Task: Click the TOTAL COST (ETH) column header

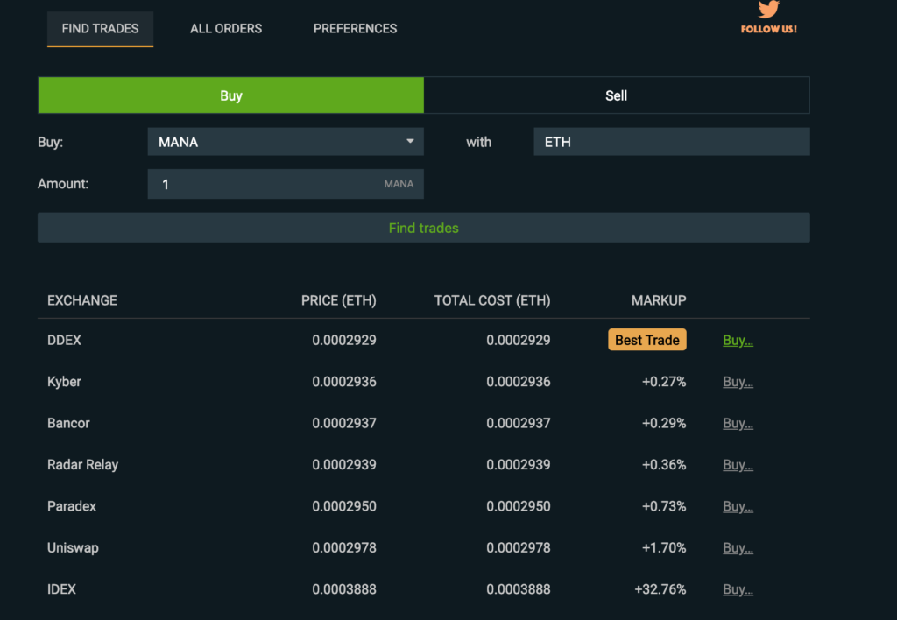Action: (492, 301)
